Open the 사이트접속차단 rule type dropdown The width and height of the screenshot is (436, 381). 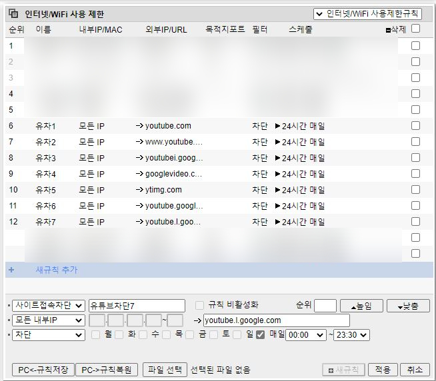pos(49,306)
